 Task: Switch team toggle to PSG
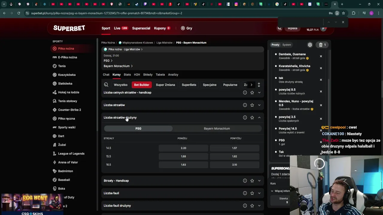[138, 128]
